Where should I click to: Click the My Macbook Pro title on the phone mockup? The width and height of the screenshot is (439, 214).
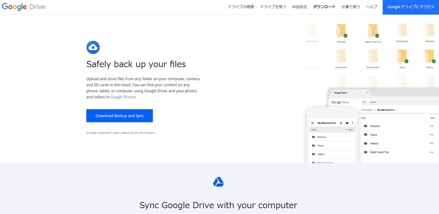(x=326, y=123)
